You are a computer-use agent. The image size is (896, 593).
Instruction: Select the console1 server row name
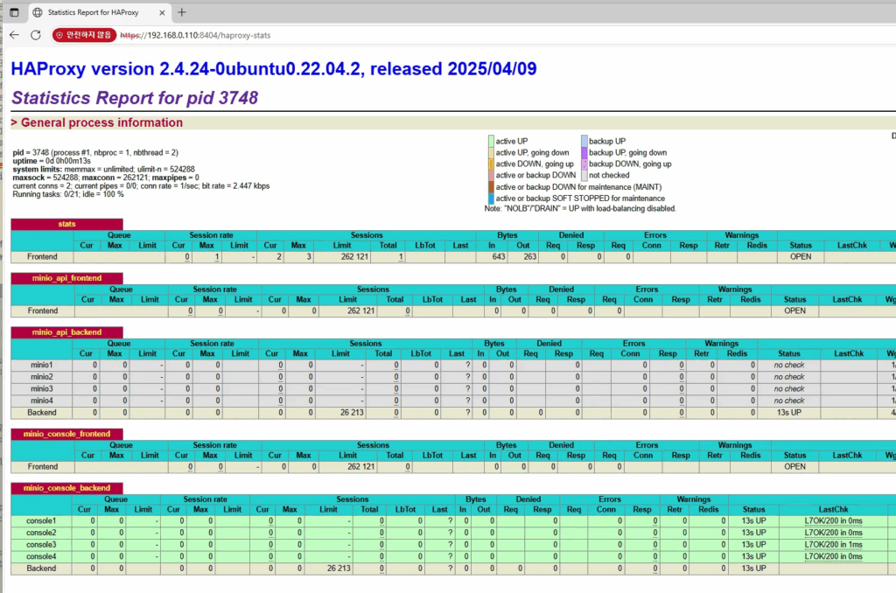tap(41, 521)
